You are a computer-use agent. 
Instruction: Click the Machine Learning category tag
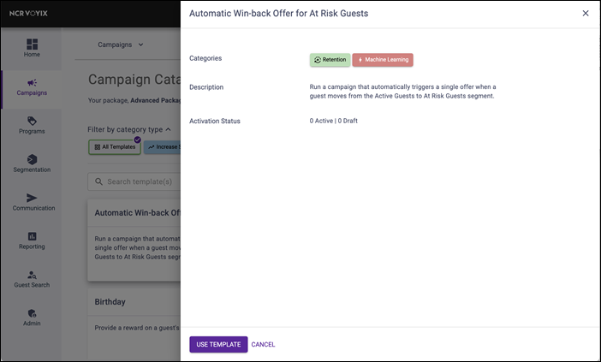point(383,60)
